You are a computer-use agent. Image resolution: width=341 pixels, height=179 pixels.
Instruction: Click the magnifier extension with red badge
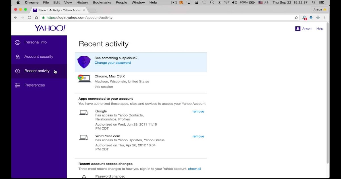click(x=304, y=18)
